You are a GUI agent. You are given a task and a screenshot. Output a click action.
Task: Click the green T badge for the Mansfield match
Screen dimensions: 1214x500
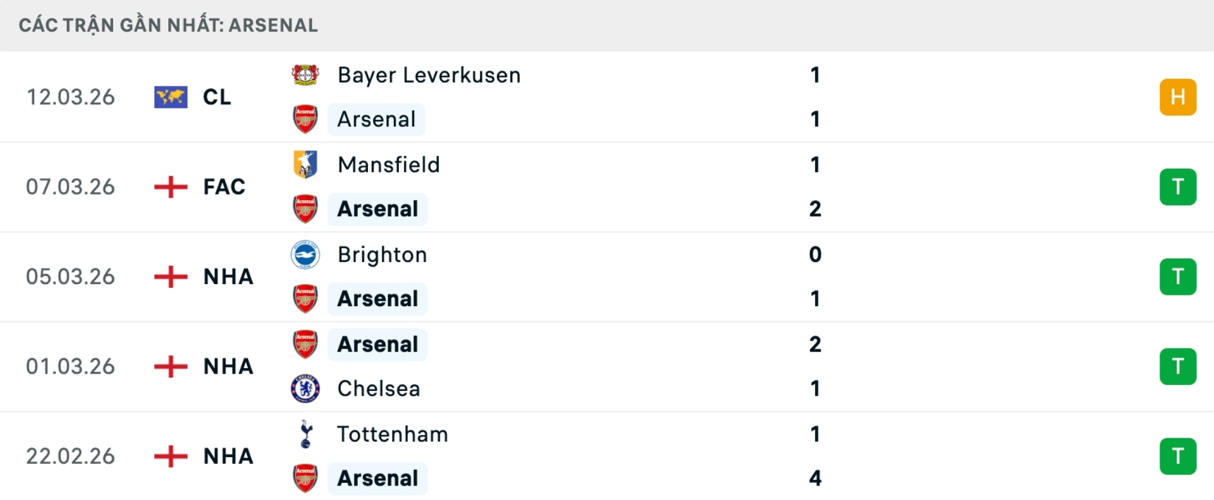[1178, 187]
